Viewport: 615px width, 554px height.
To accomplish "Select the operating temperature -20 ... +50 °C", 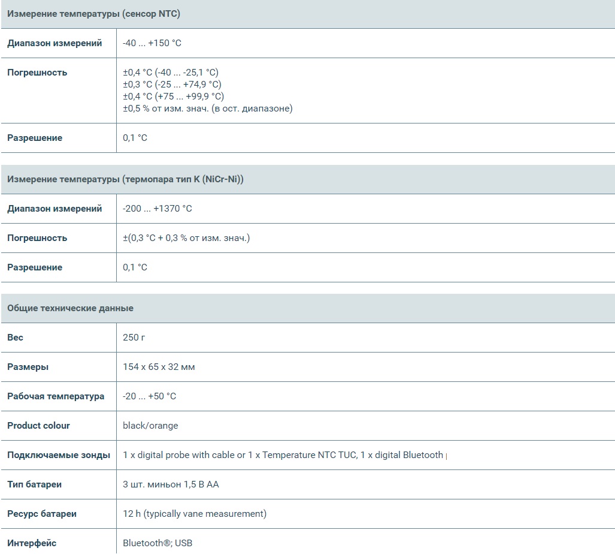I will click(x=149, y=396).
